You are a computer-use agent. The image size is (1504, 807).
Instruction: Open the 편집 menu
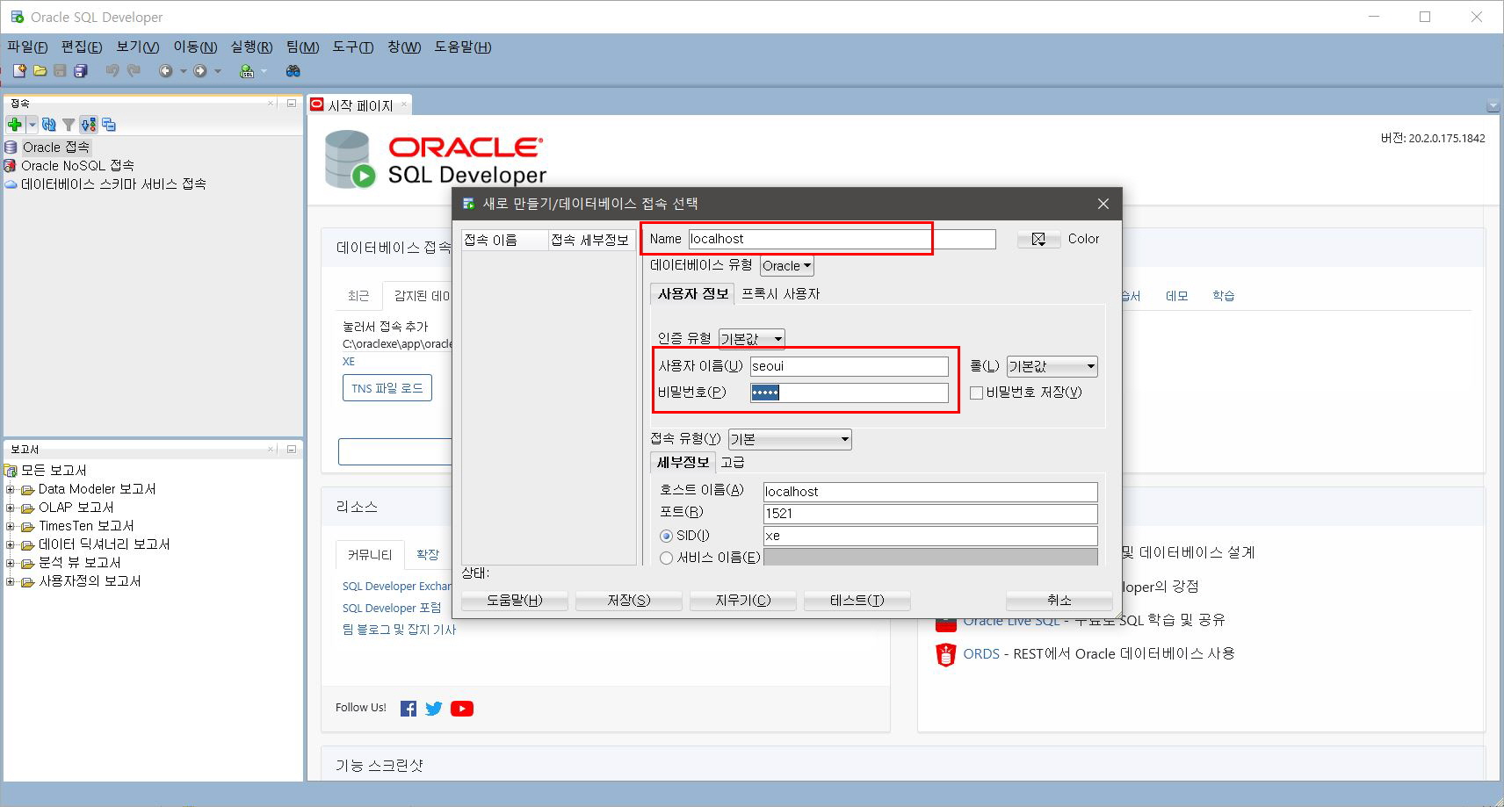tap(81, 47)
